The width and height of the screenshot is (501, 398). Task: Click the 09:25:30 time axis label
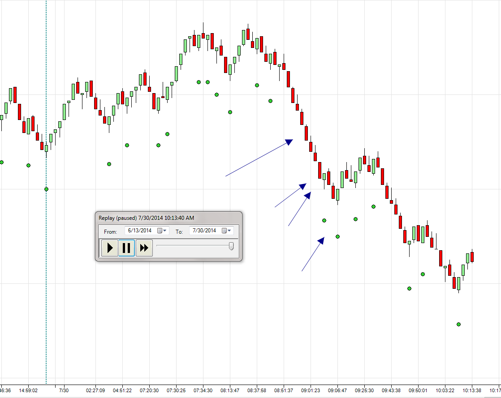click(x=364, y=390)
